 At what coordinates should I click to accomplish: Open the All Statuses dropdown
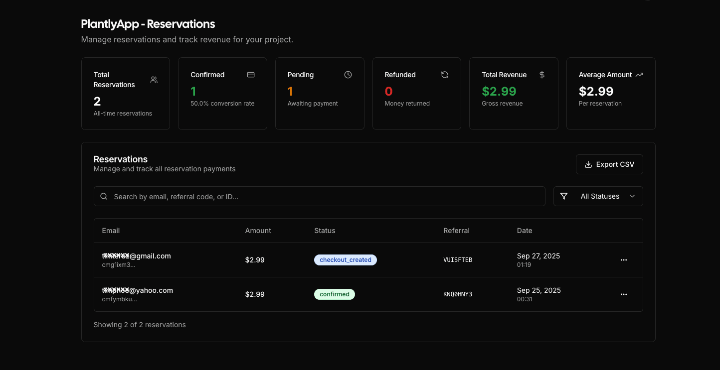[599, 196]
